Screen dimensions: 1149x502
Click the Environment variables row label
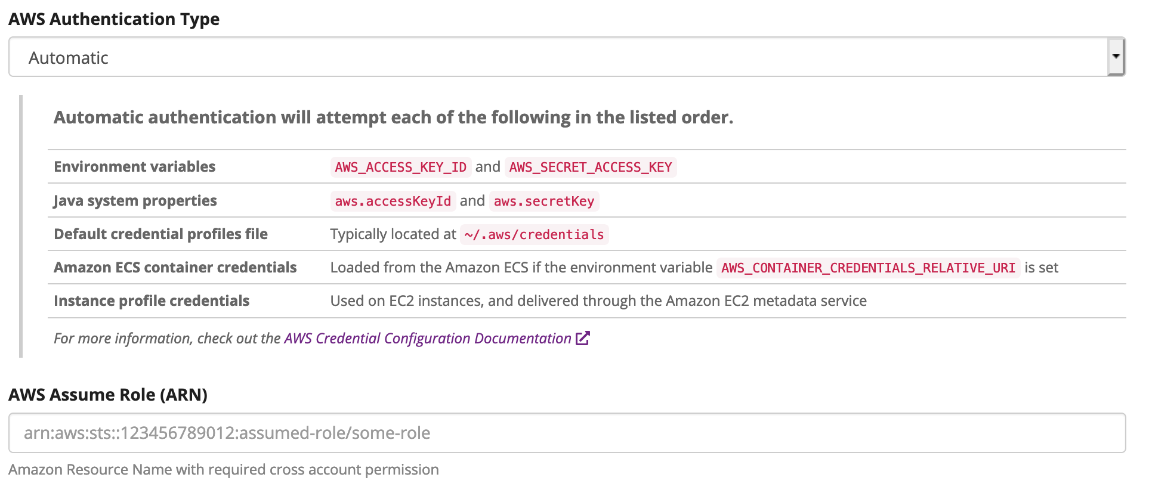pos(134,166)
